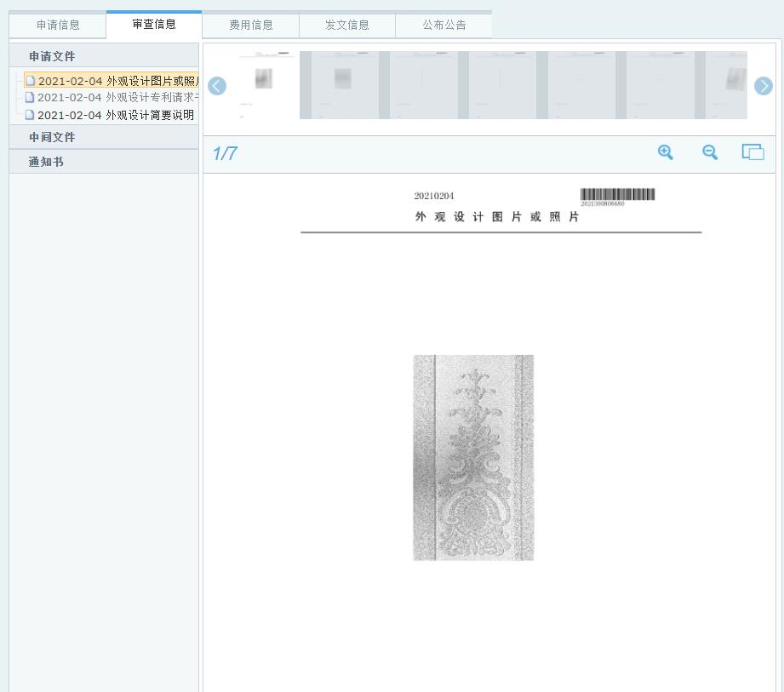The image size is (784, 692).
Task: Select the first page thumbnail
Action: pos(264,85)
